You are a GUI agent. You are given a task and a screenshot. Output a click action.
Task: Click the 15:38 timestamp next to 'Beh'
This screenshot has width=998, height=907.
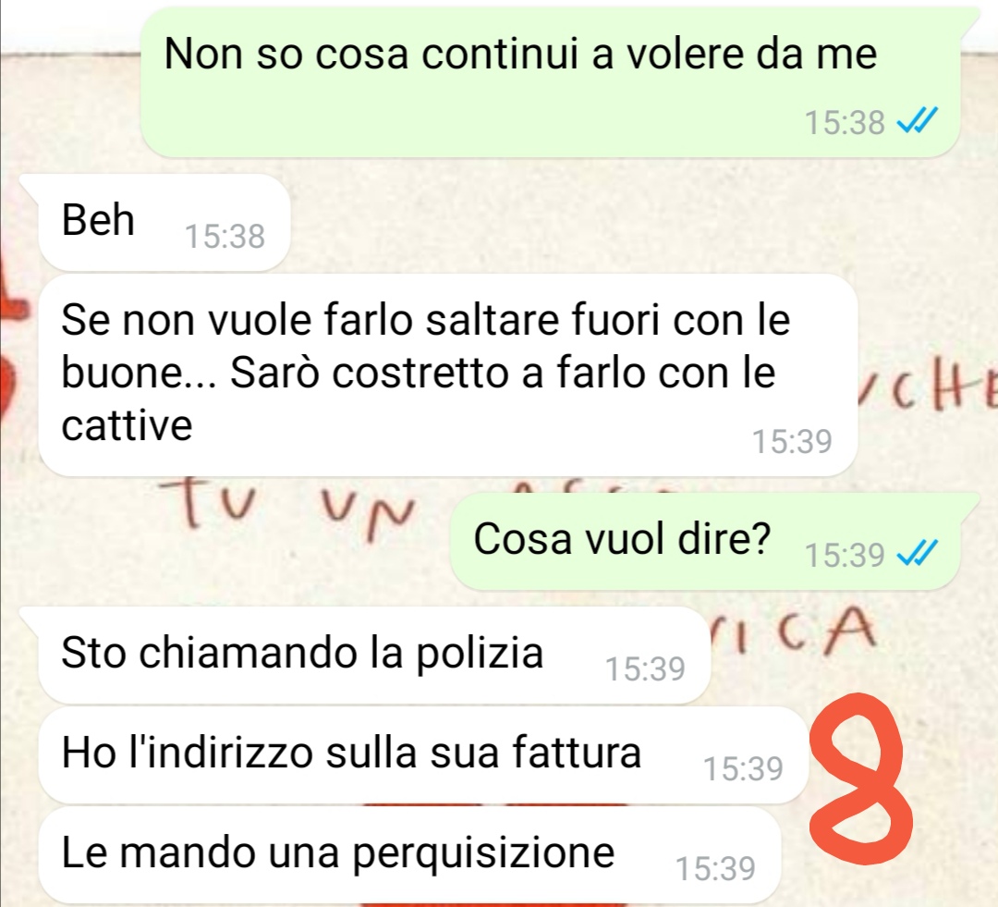pos(225,237)
